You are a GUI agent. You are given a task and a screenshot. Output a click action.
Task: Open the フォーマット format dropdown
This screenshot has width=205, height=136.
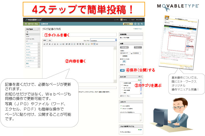pos(103,40)
